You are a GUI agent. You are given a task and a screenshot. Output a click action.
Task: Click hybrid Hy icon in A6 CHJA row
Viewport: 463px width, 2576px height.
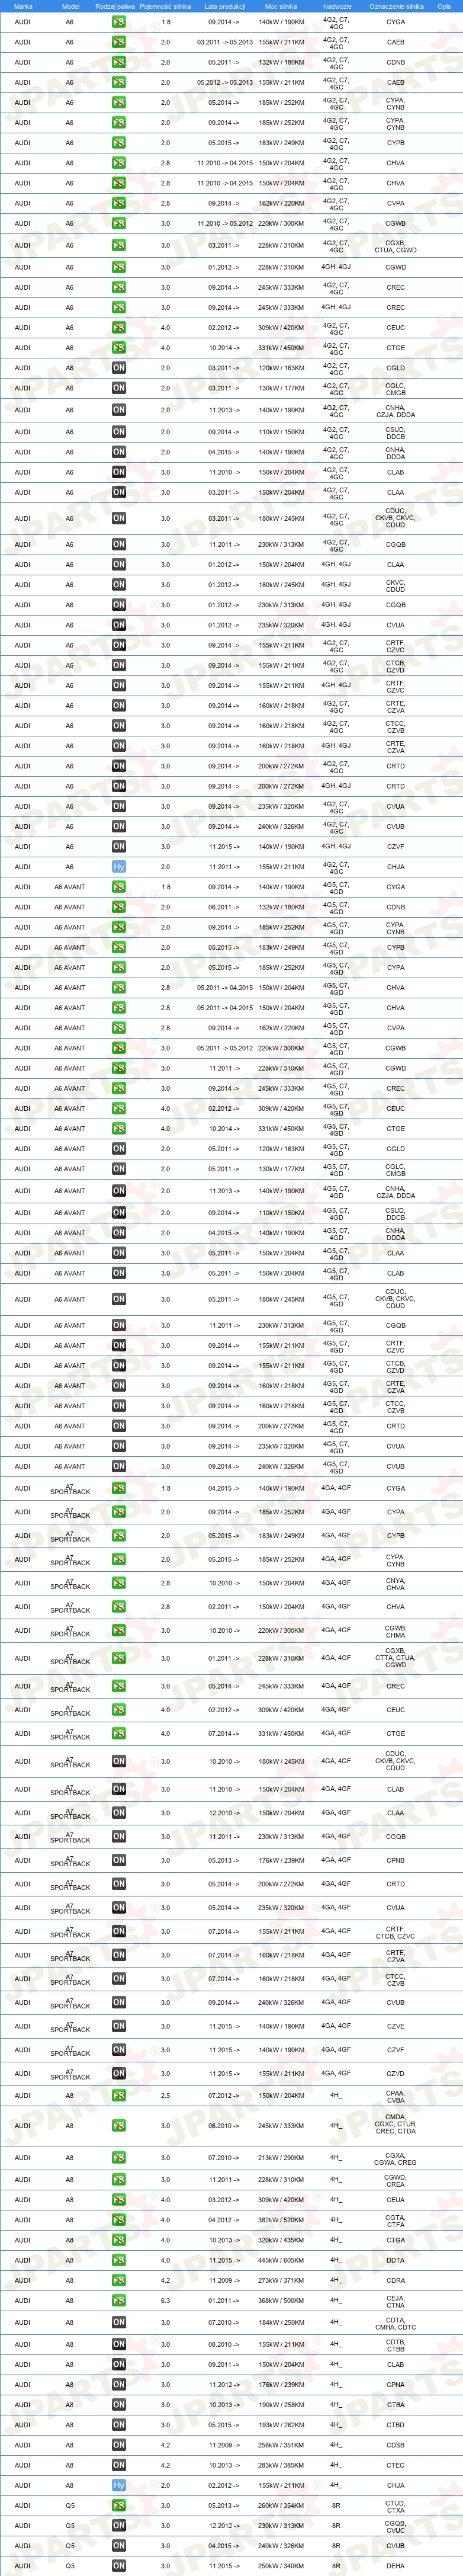[119, 867]
